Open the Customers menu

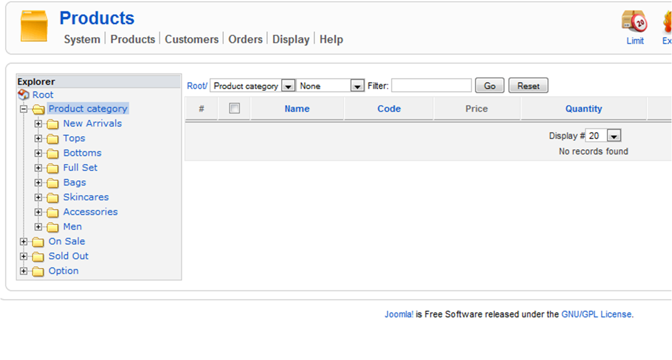pyautogui.click(x=191, y=39)
